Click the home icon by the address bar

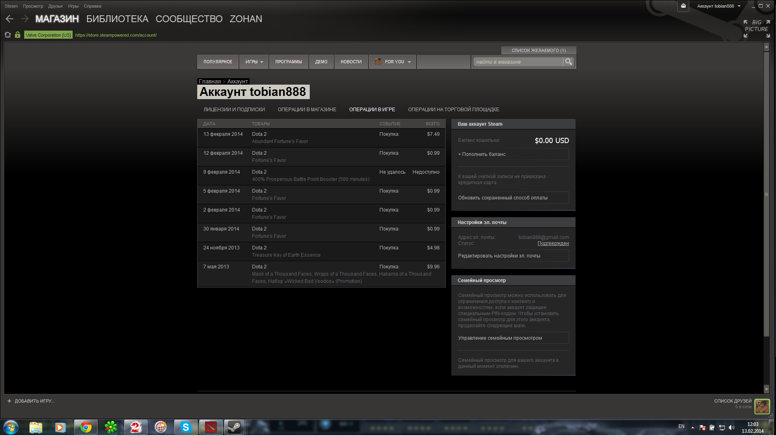point(8,35)
